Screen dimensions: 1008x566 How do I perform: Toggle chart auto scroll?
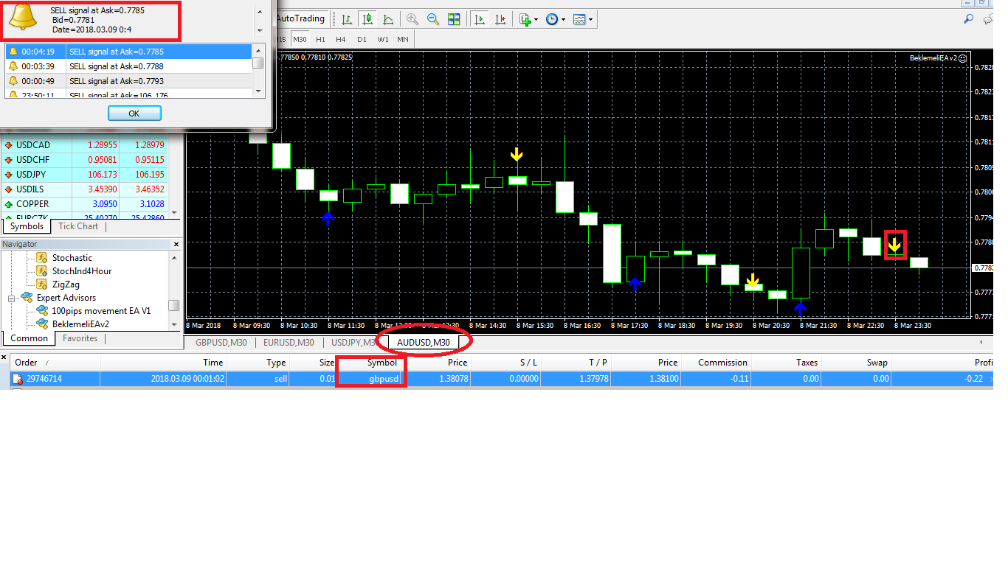click(480, 19)
